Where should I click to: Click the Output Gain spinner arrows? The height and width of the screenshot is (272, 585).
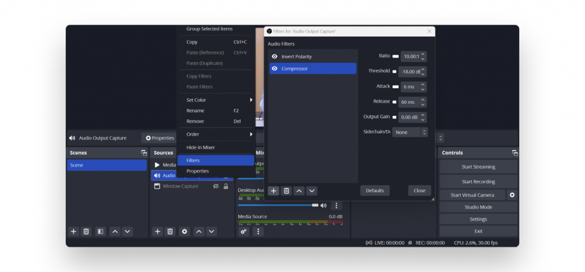[423, 117]
